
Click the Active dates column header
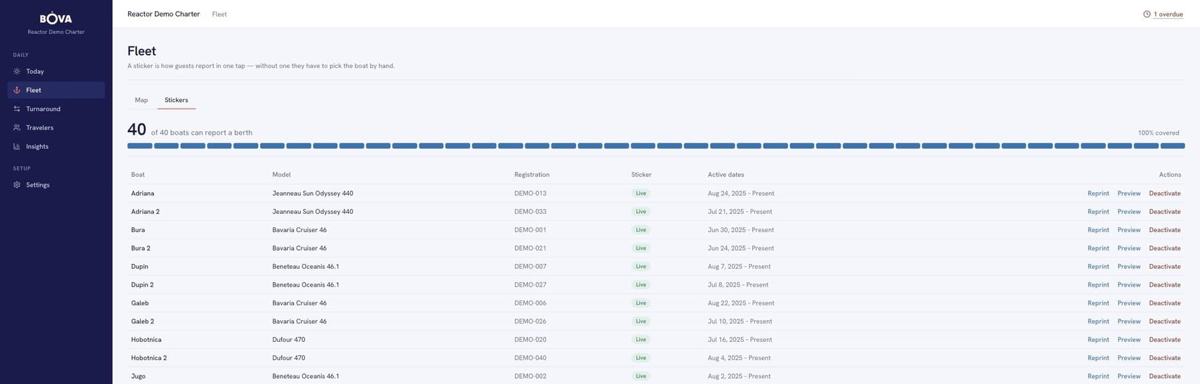point(726,175)
